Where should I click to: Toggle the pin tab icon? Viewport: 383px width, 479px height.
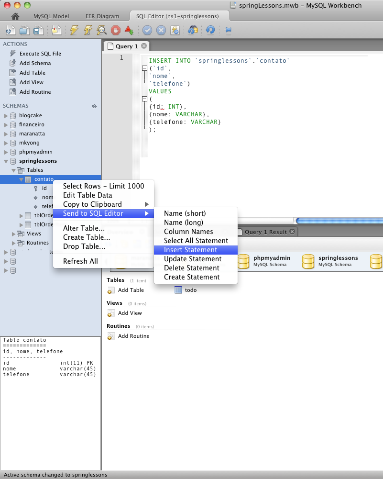point(228,30)
